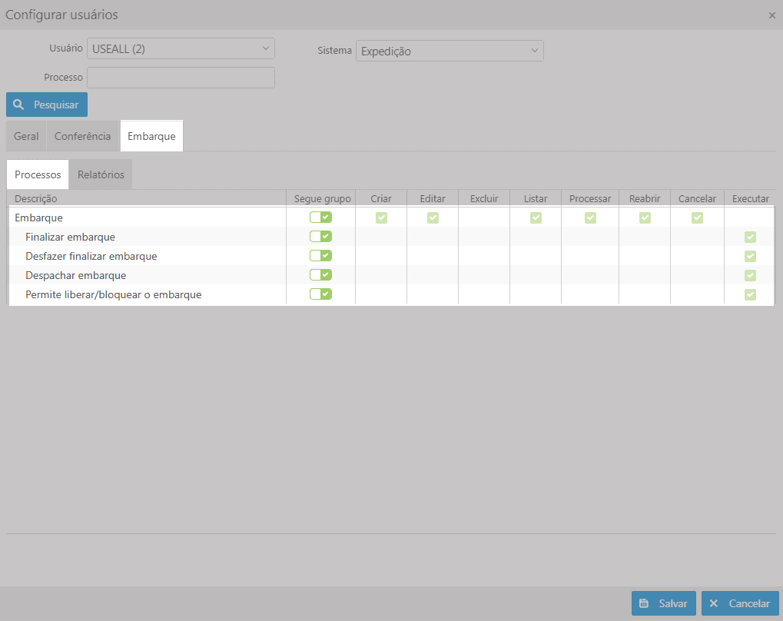This screenshot has width=783, height=621.
Task: Click the Cancelar button
Action: 740,603
